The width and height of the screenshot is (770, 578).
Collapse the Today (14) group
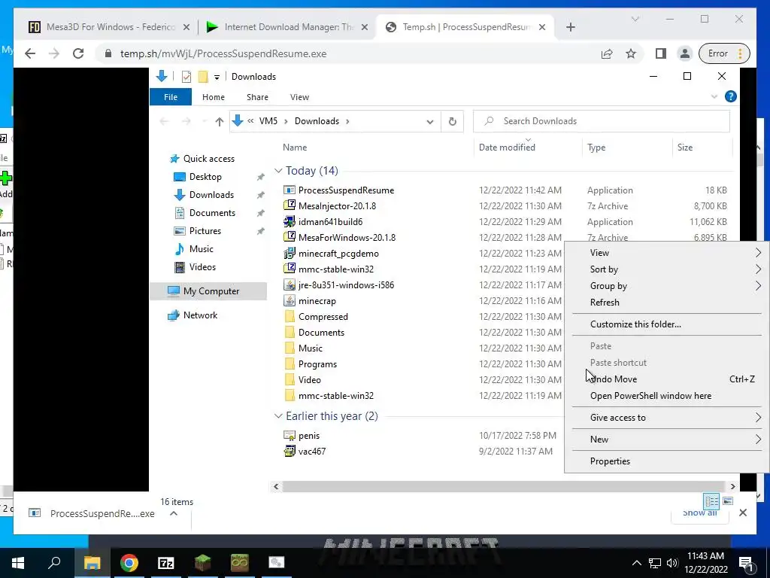pyautogui.click(x=278, y=171)
